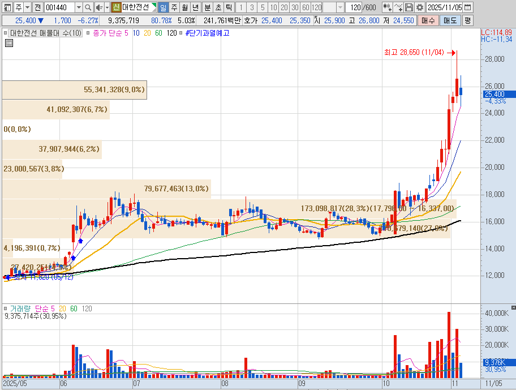Open the 주 market type dropdown arrow
Image resolution: width=516 pixels, height=390 pixels.
[27, 7]
